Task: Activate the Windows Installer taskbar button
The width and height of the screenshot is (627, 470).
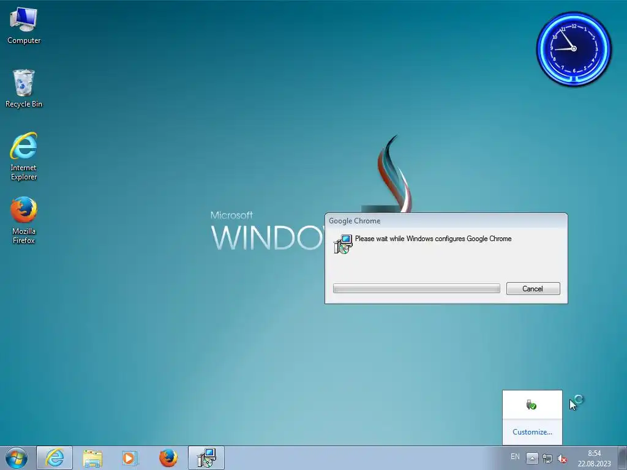Action: point(206,458)
